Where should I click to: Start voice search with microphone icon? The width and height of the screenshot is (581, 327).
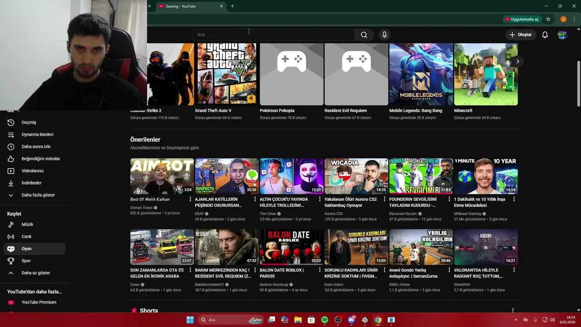[384, 35]
